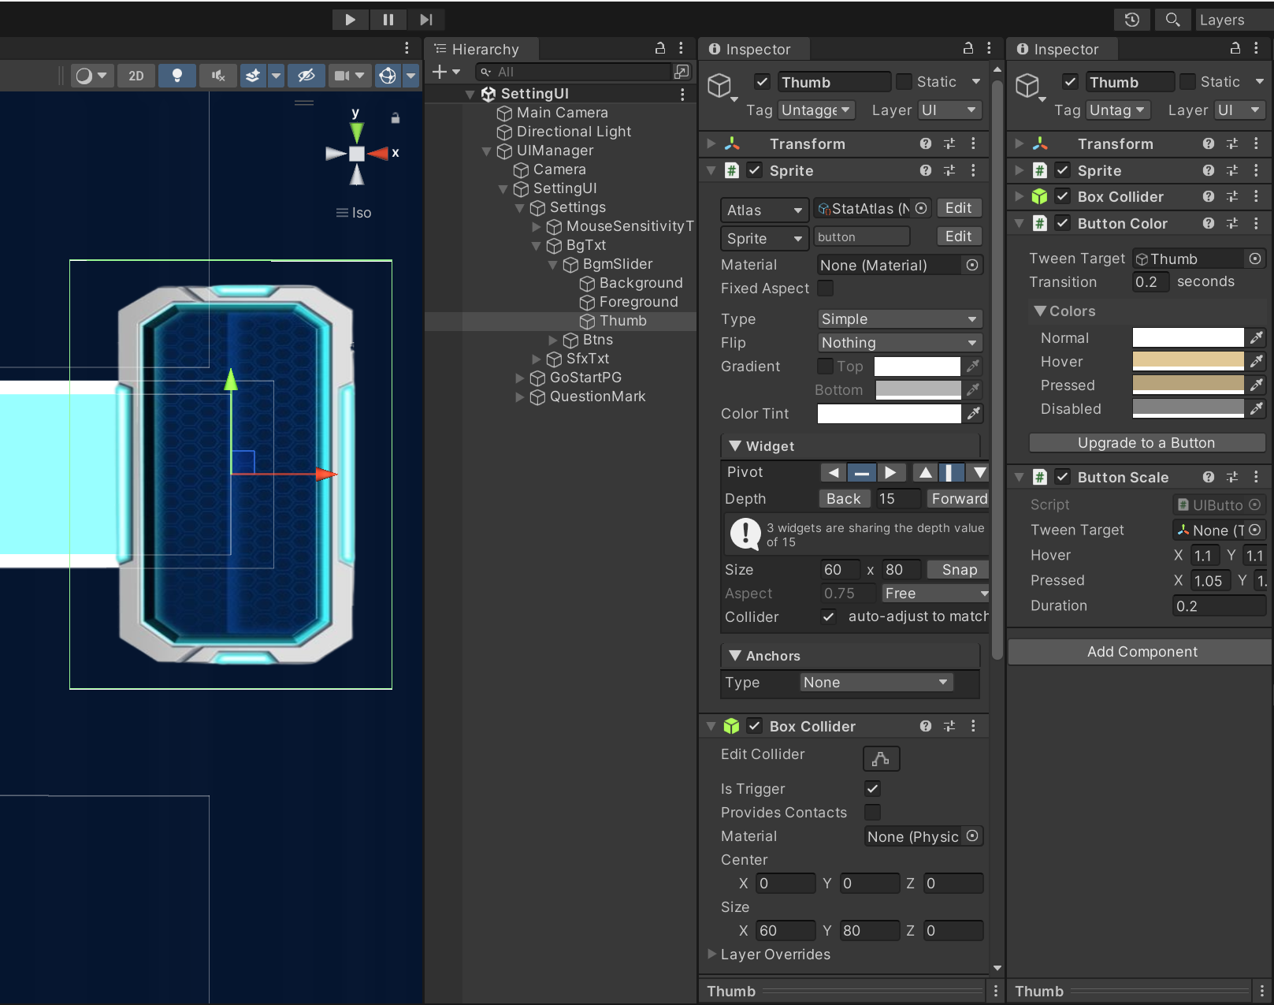Enable the Fixed Aspect checkbox
1274x1005 pixels.
pos(826,288)
